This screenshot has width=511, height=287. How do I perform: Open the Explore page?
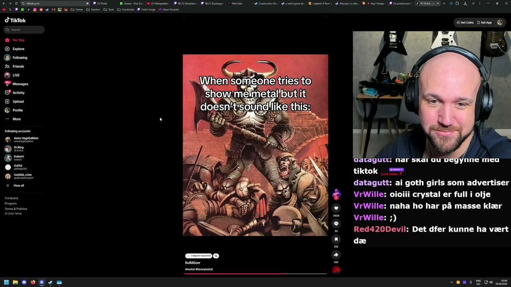click(x=14, y=49)
